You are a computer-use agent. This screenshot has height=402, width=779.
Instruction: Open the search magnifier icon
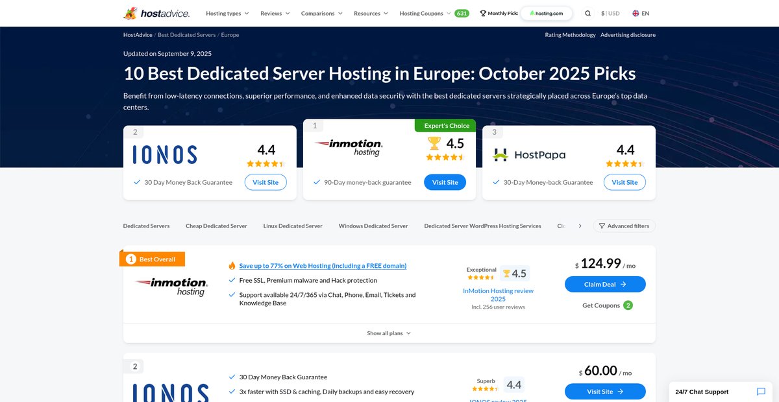pos(587,13)
